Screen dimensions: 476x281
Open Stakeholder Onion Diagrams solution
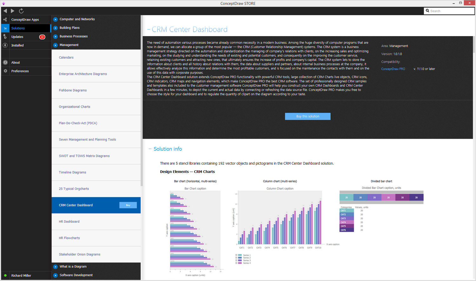coord(96,254)
